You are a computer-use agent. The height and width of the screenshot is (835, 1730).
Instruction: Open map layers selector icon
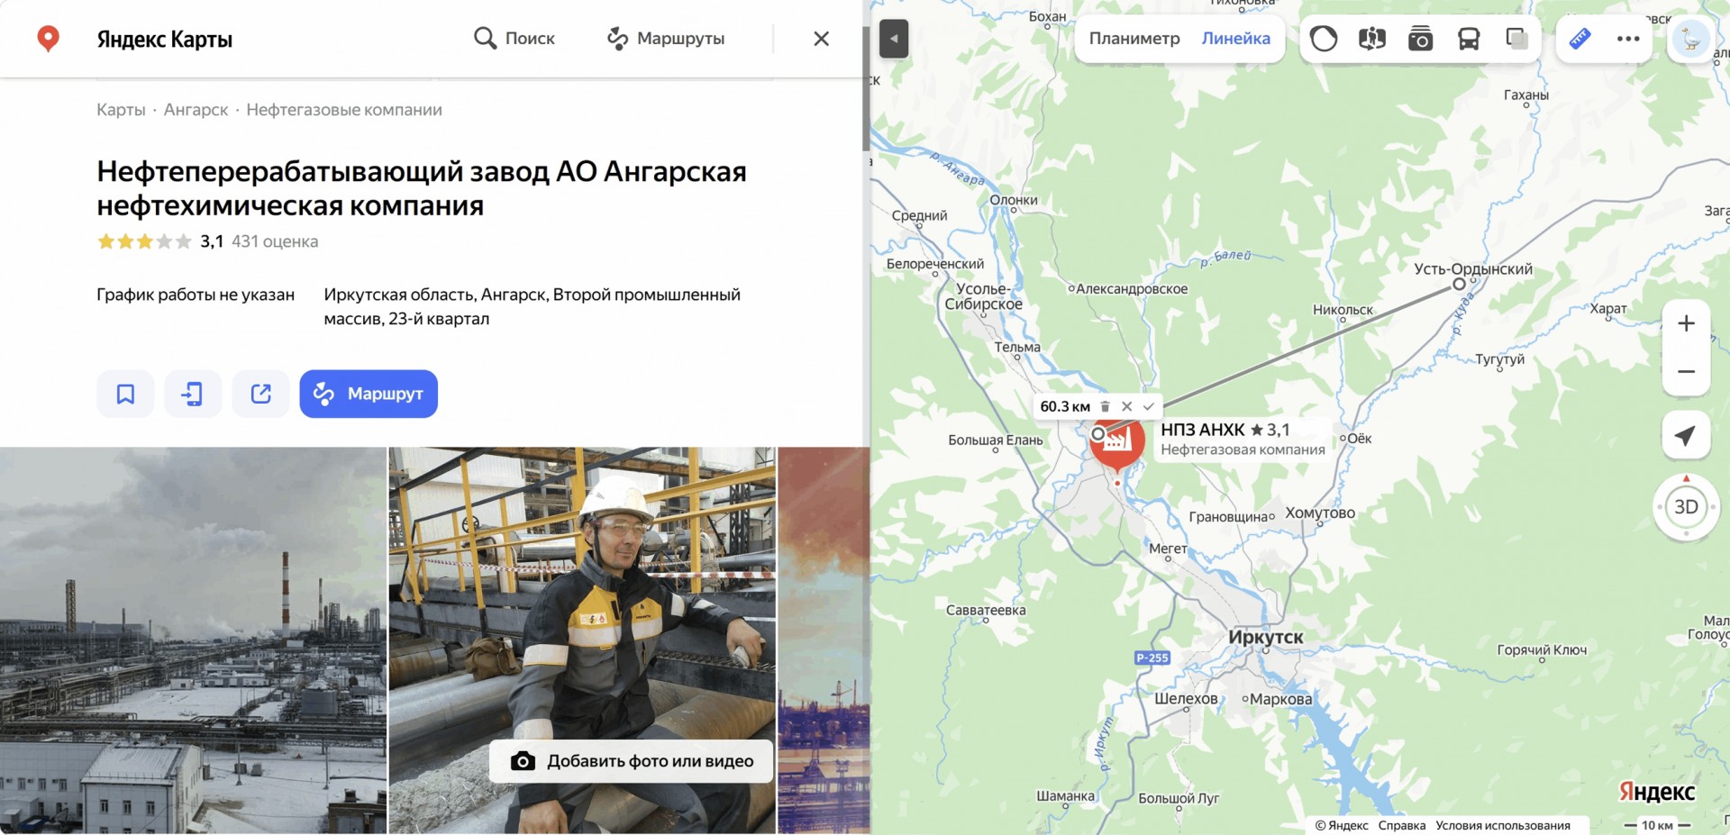1517,39
